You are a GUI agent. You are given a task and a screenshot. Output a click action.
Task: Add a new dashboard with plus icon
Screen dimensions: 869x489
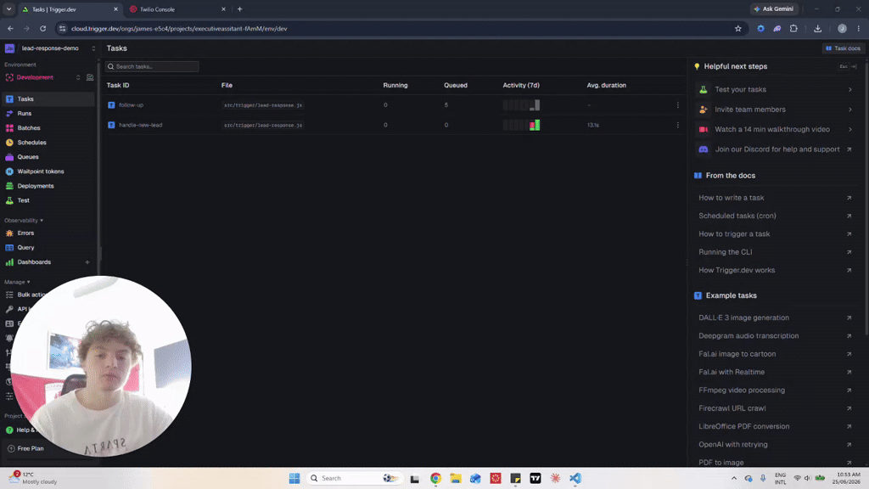point(87,262)
